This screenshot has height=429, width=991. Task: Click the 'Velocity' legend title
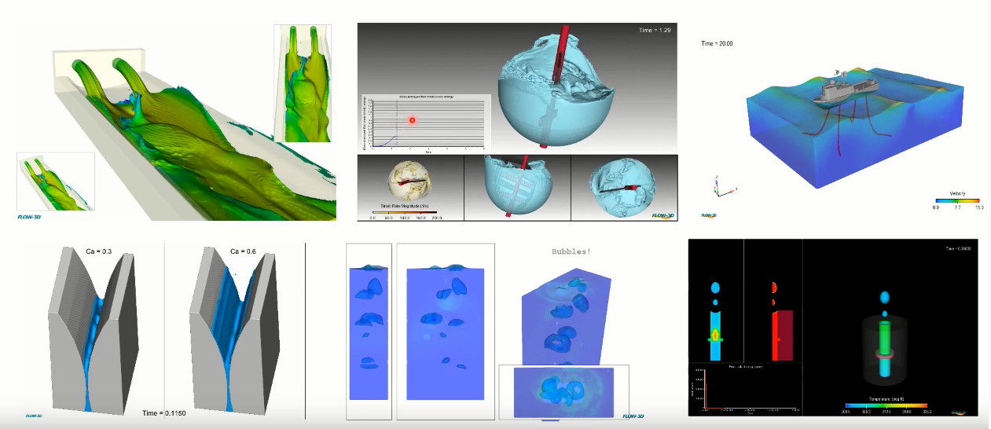coord(958,193)
